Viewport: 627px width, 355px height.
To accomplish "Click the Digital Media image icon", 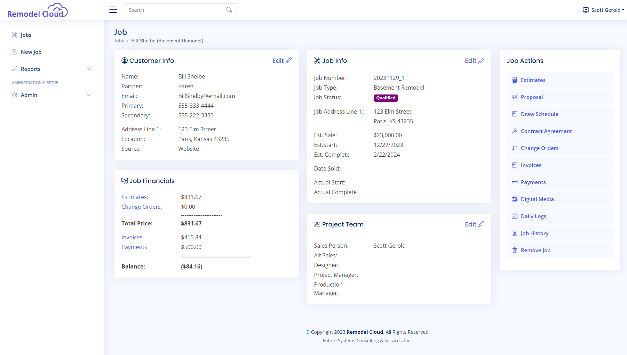I will (515, 199).
